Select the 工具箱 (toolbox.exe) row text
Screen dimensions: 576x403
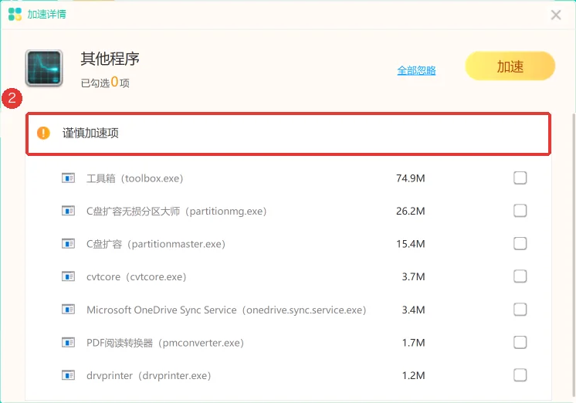coord(135,178)
